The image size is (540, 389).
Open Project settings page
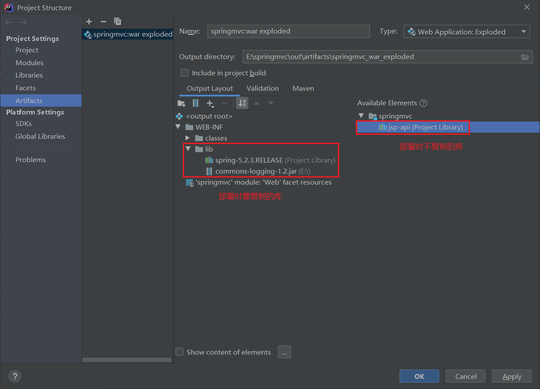[27, 50]
